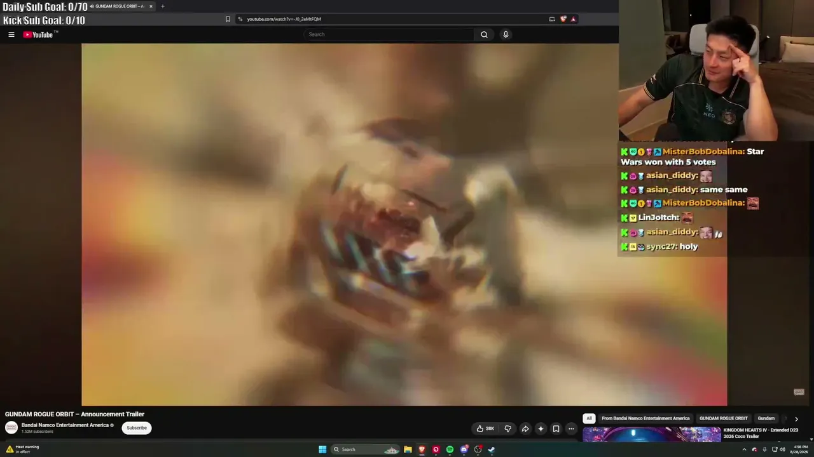Open Bandai Namco Entertainment America channel name

click(x=66, y=425)
